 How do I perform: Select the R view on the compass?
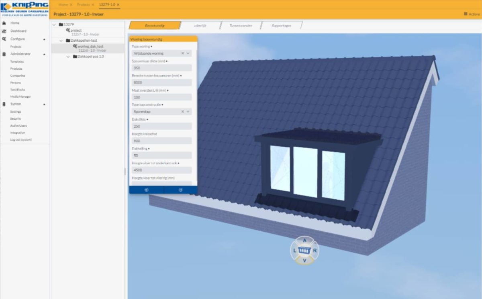tap(315, 251)
